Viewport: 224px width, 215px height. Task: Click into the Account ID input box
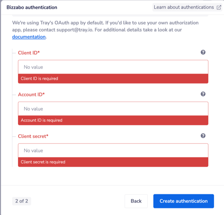[113, 109]
